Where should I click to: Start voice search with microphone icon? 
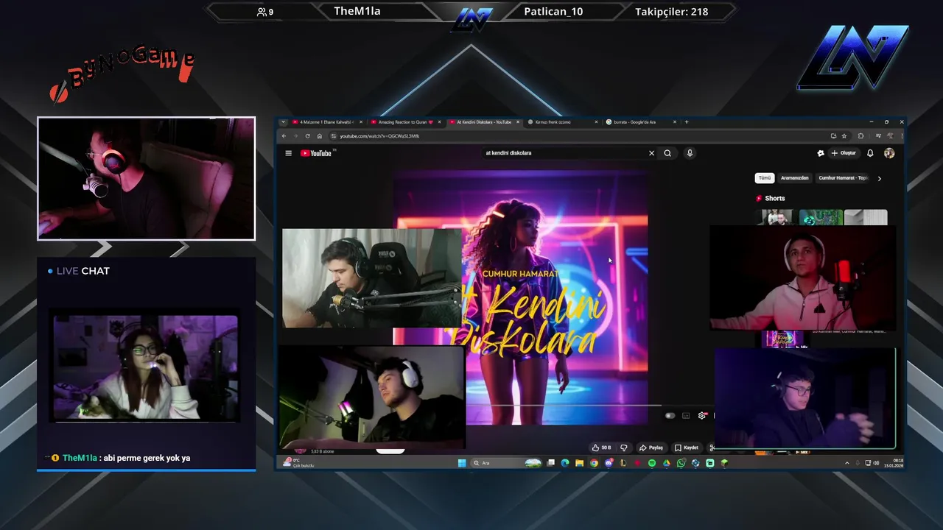[x=690, y=153]
